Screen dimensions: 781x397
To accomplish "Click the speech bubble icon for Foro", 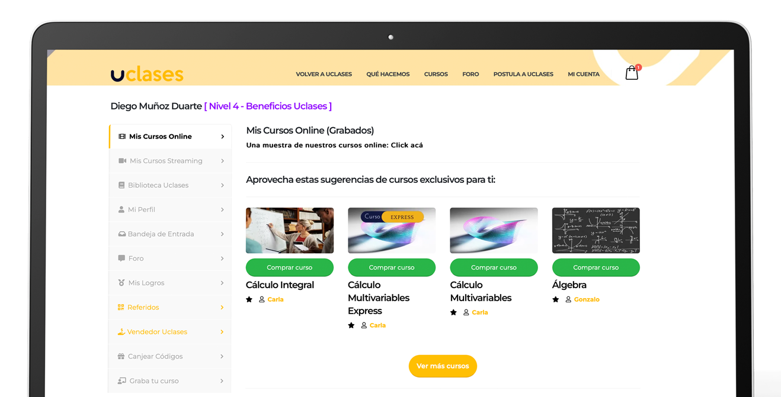I will (x=121, y=259).
